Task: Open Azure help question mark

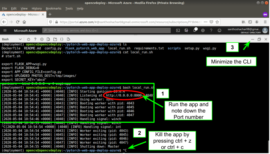Action: 211,30
